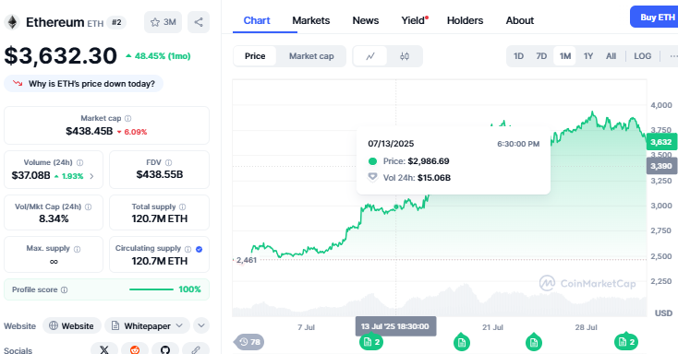Open X (Twitter) social link icon
This screenshot has width=678, height=354.
point(104,349)
